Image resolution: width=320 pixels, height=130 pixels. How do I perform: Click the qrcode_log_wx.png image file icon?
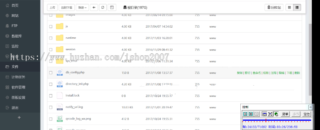pos(60,119)
